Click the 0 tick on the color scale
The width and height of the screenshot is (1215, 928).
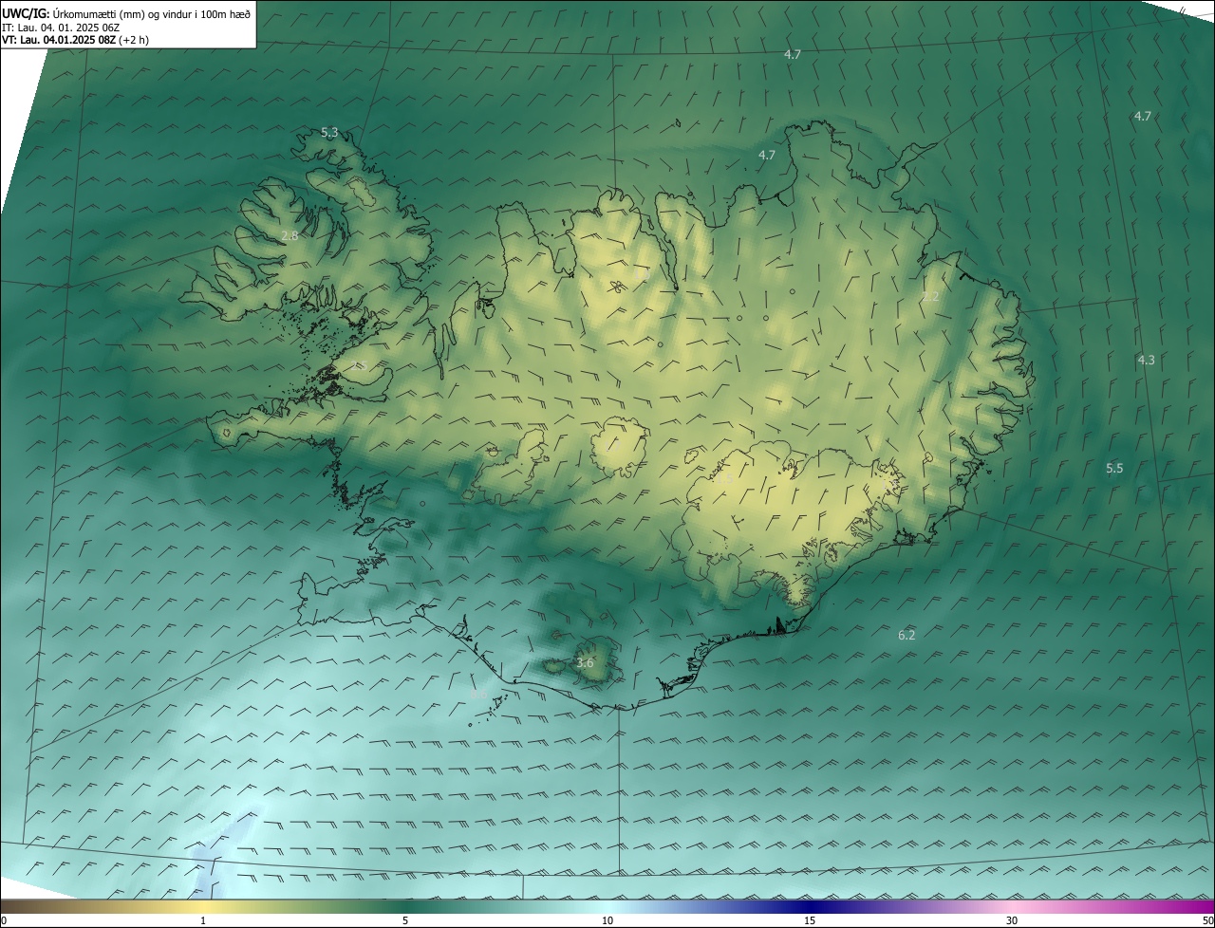click(x=4, y=920)
